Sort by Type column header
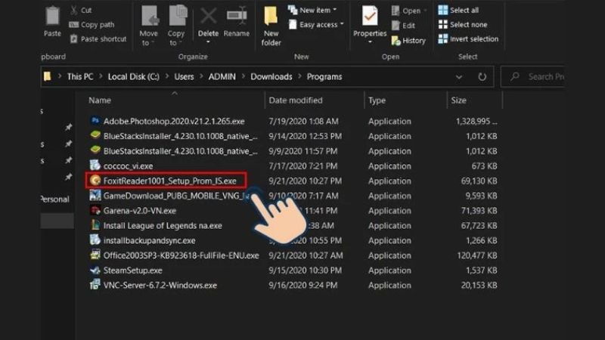The height and width of the screenshot is (340, 605). 377,100
